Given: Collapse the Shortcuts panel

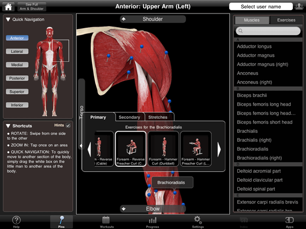Looking at the screenshot, I should pyautogui.click(x=8, y=126).
